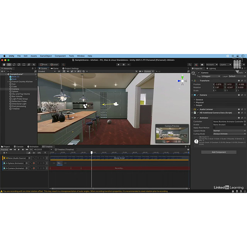The height and width of the screenshot is (247, 247).
Task: Uncheck the Audio Listener component checkbox
Action: 198,109
